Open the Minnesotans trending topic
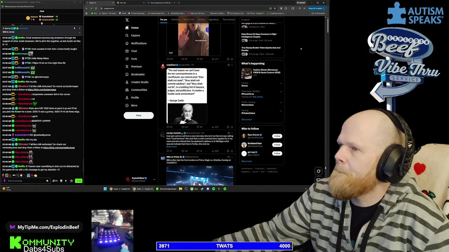The image size is (449, 252). click(247, 105)
